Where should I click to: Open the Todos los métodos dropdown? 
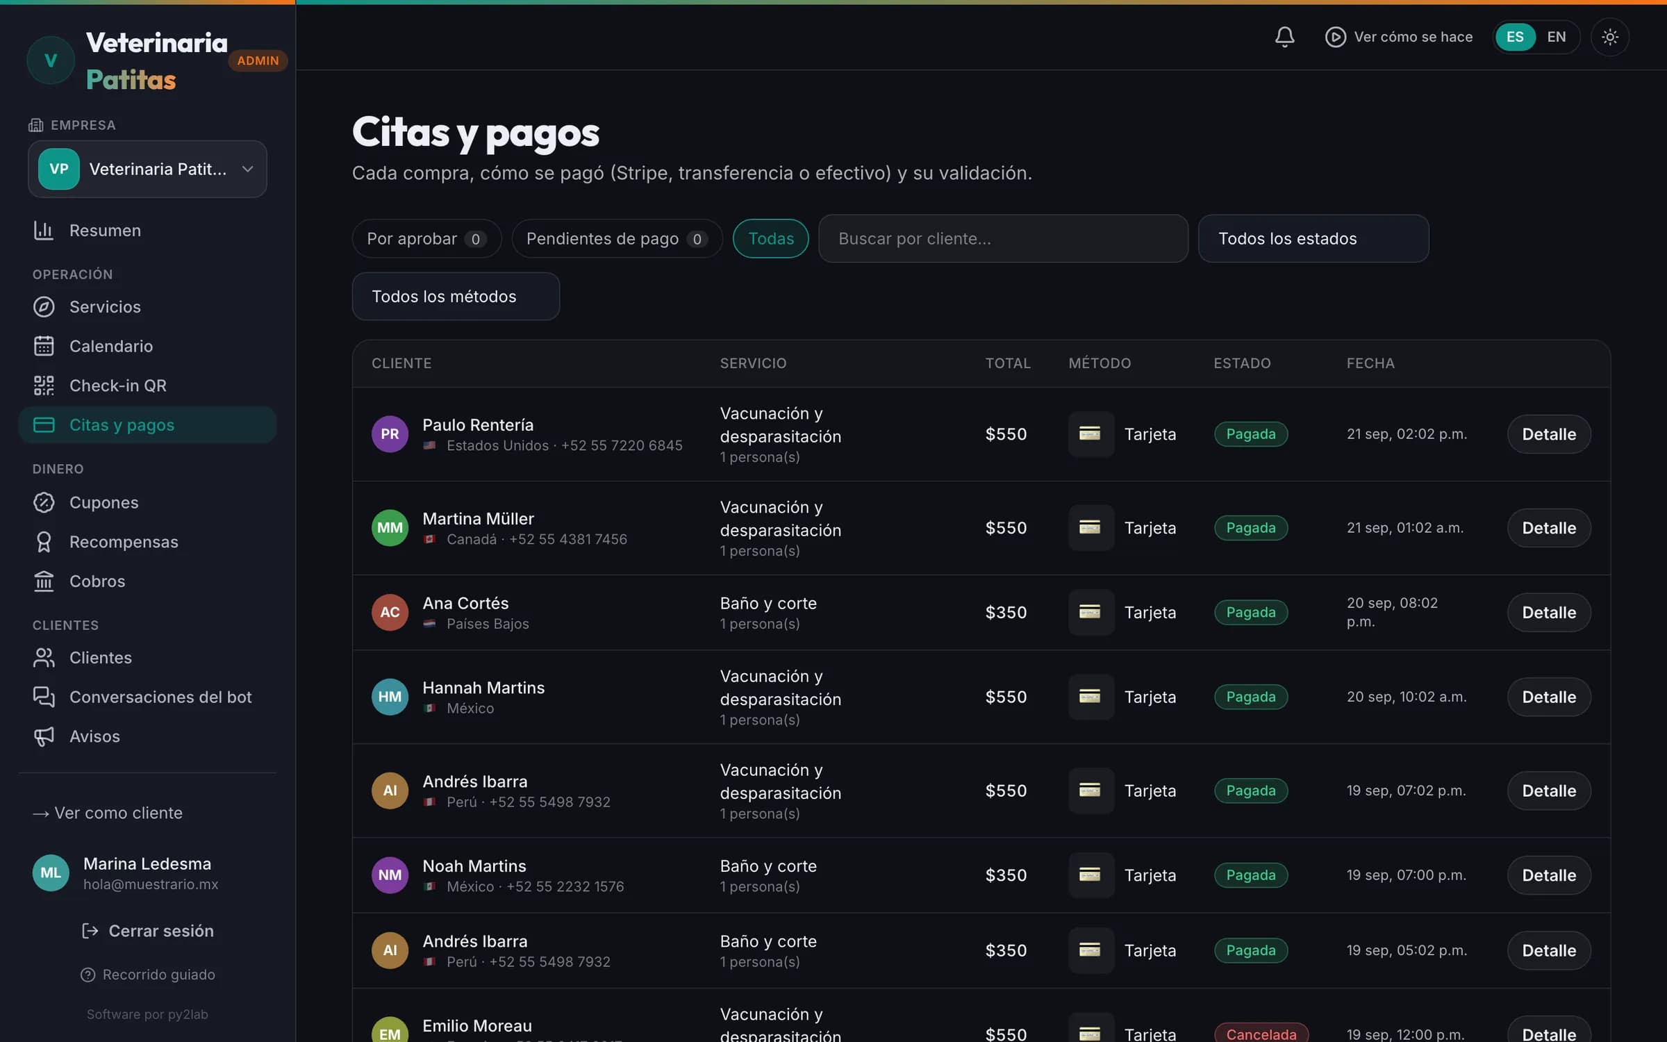(456, 296)
